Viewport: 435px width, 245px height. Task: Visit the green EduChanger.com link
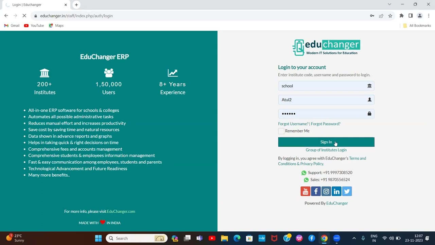(121, 211)
